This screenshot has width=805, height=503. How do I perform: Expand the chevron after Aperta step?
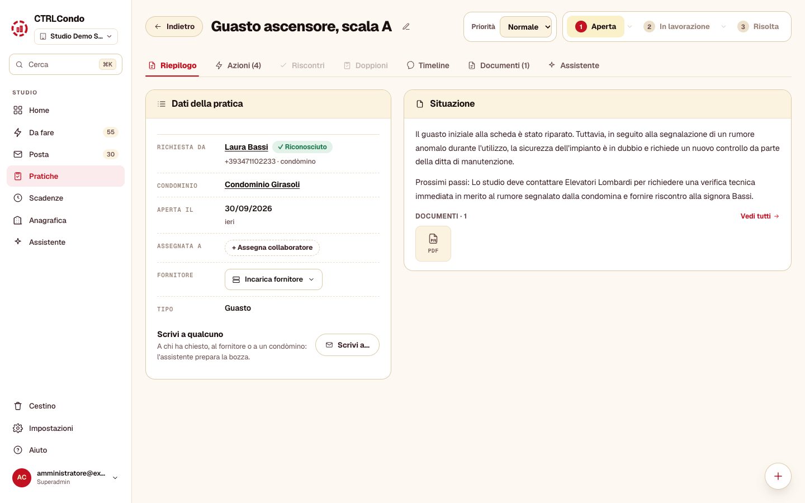[x=630, y=27]
